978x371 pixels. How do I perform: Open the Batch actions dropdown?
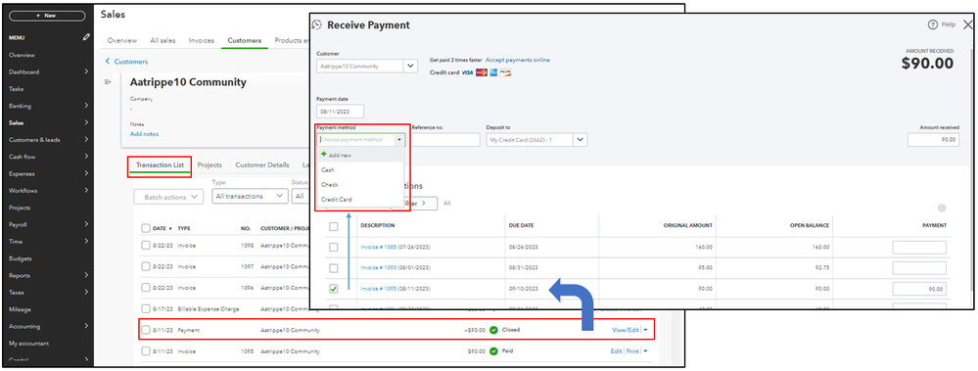[168, 197]
